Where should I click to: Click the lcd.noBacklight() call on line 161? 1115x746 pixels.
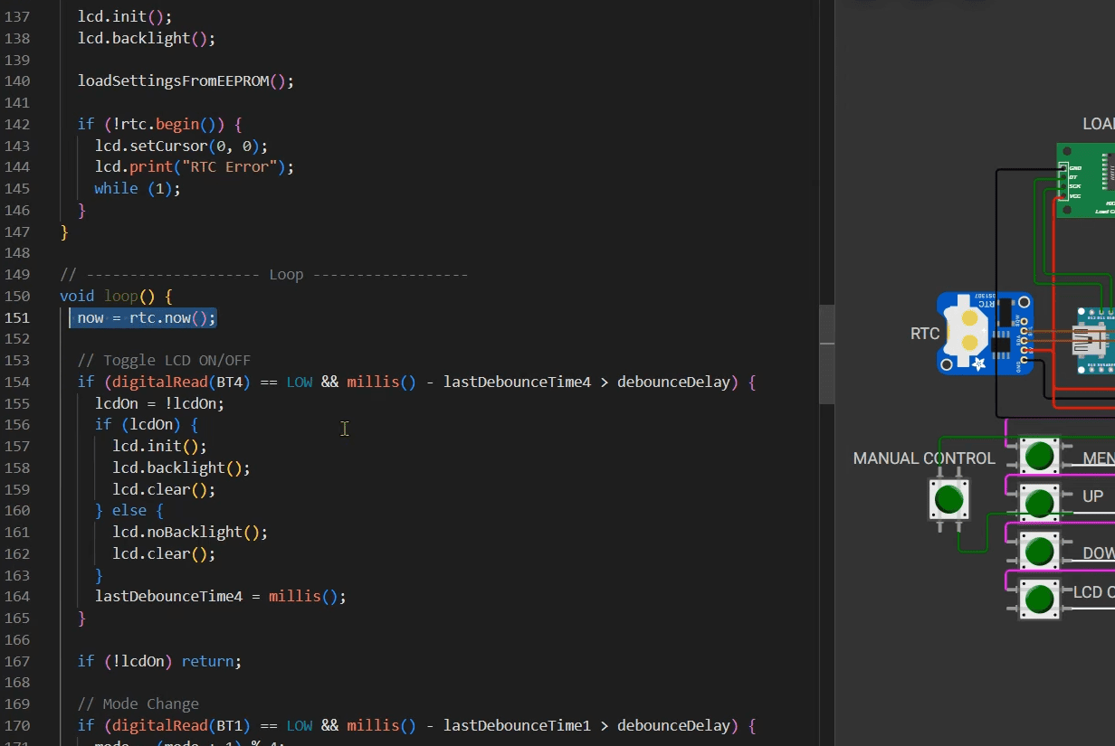click(189, 532)
